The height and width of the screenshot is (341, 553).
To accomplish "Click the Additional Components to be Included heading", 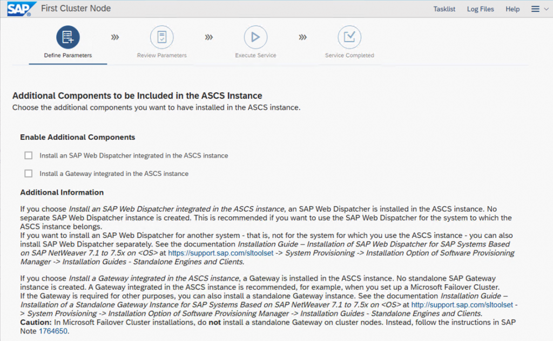I will coord(137,96).
